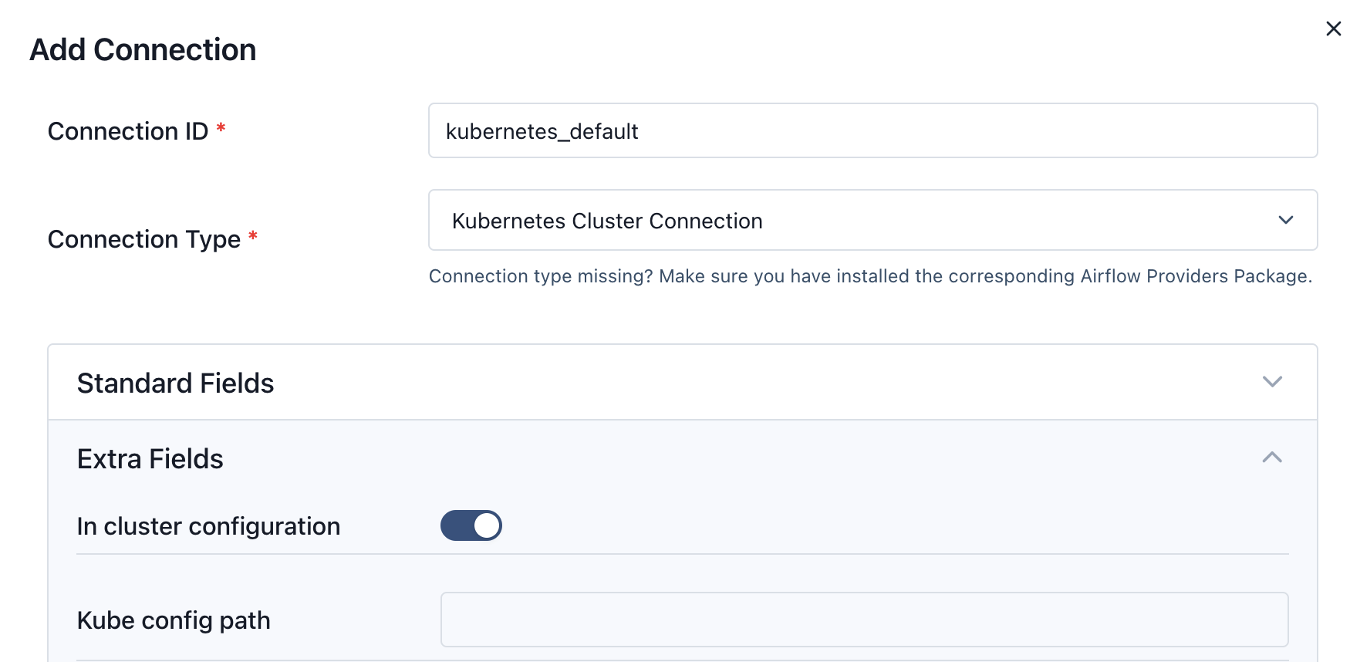
Task: Toggle the In cluster configuration switch off
Action: [471, 525]
